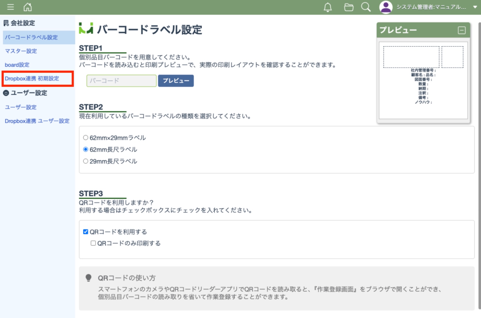This screenshot has height=318, width=481.
Task: Uncheck QRコードを利用する checkbox
Action: point(86,232)
